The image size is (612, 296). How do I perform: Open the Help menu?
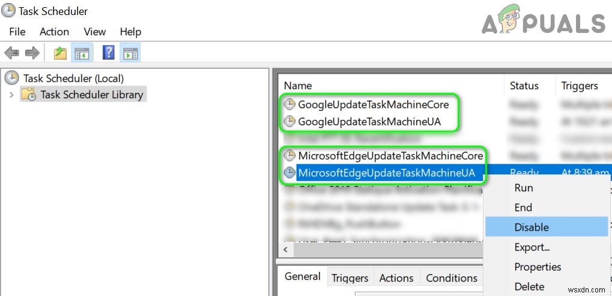(130, 32)
